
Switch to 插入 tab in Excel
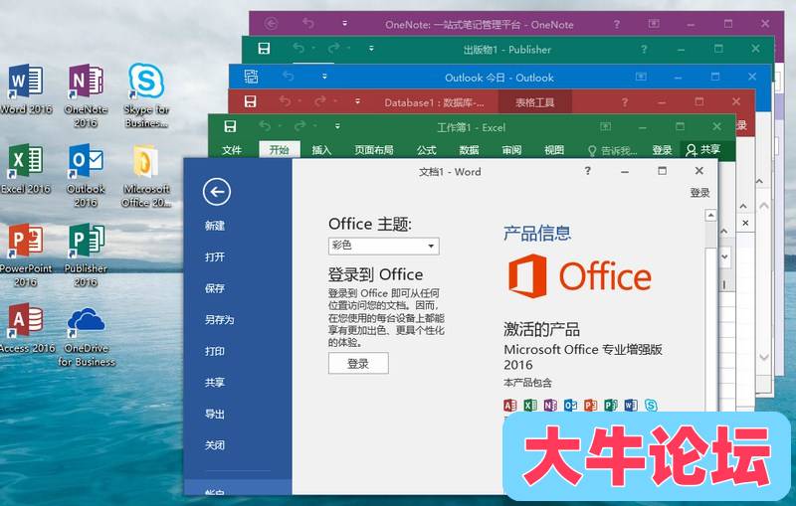(321, 150)
